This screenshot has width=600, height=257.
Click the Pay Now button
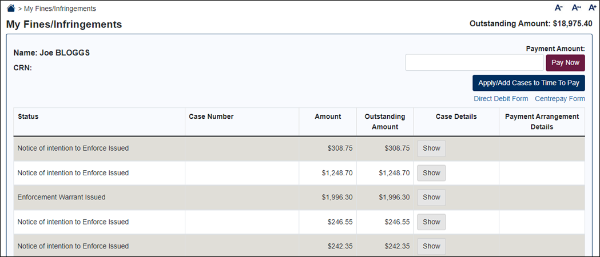coord(566,63)
